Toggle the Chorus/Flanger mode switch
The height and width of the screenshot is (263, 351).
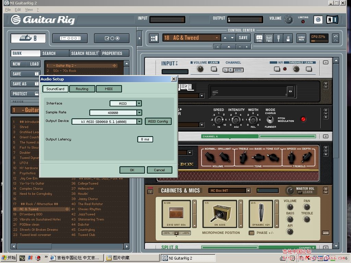(270, 119)
